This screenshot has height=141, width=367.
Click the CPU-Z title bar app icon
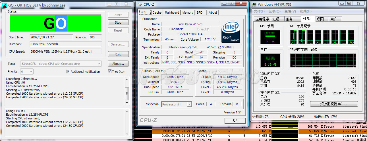click(x=139, y=4)
